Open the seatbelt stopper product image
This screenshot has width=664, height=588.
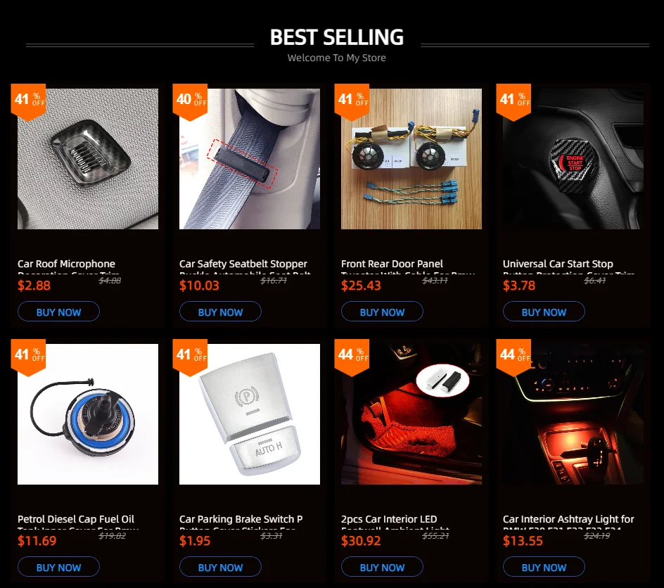coord(250,159)
